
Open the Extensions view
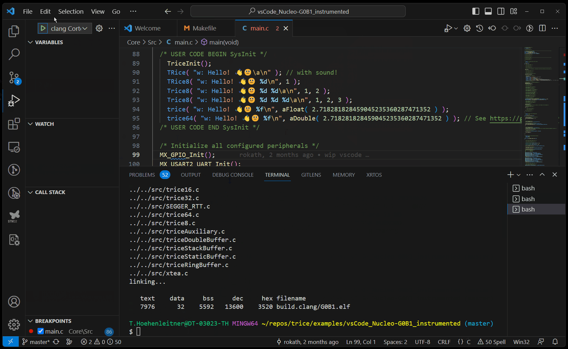(14, 124)
